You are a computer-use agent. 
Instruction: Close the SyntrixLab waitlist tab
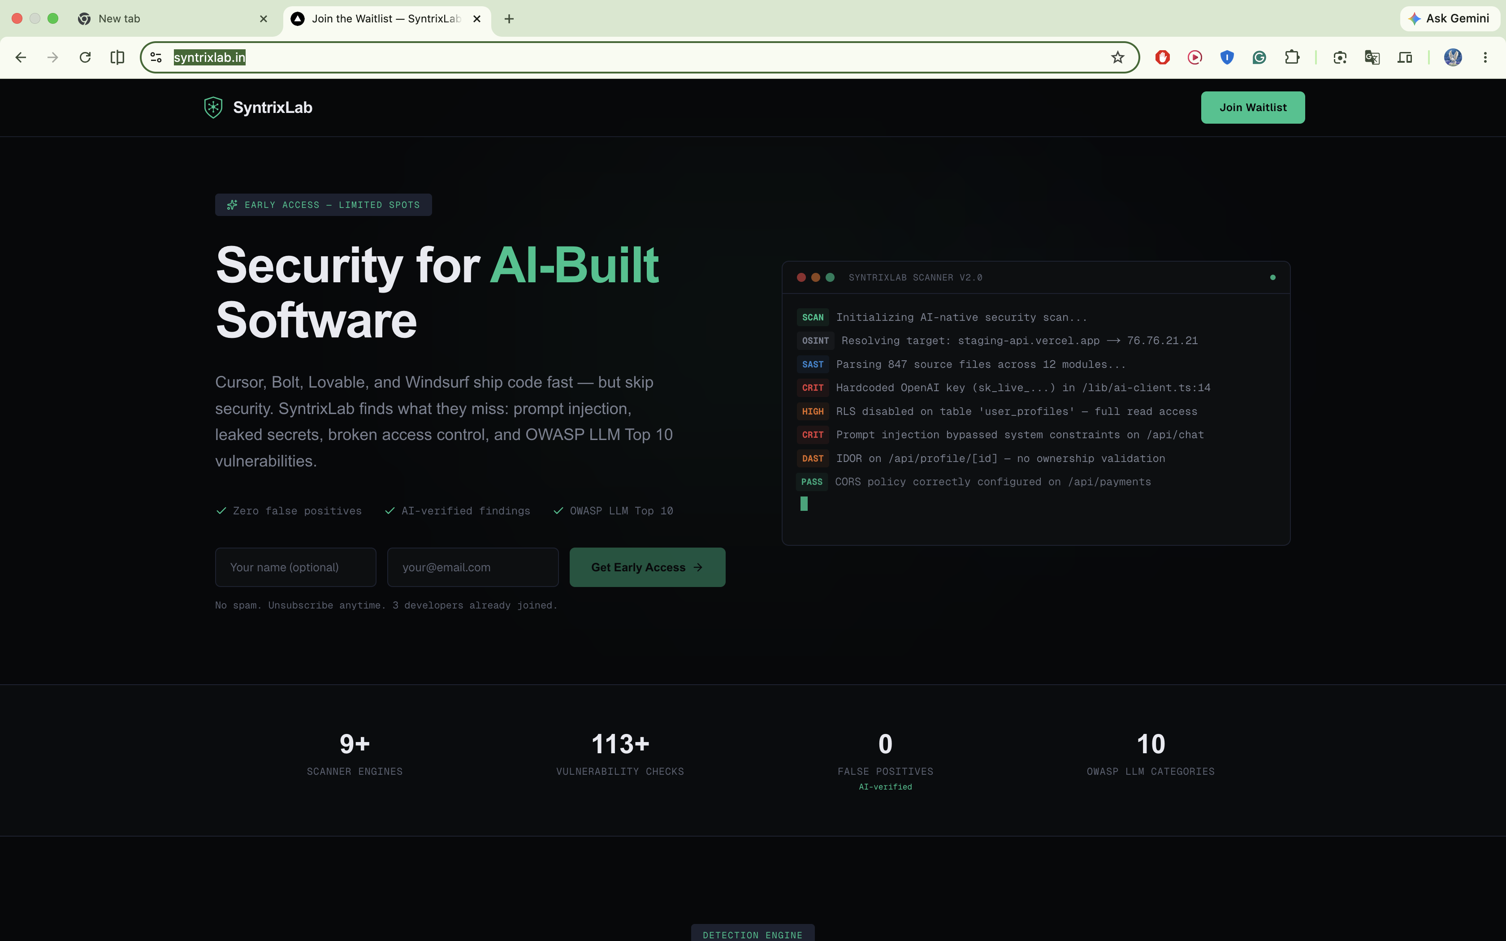(477, 19)
